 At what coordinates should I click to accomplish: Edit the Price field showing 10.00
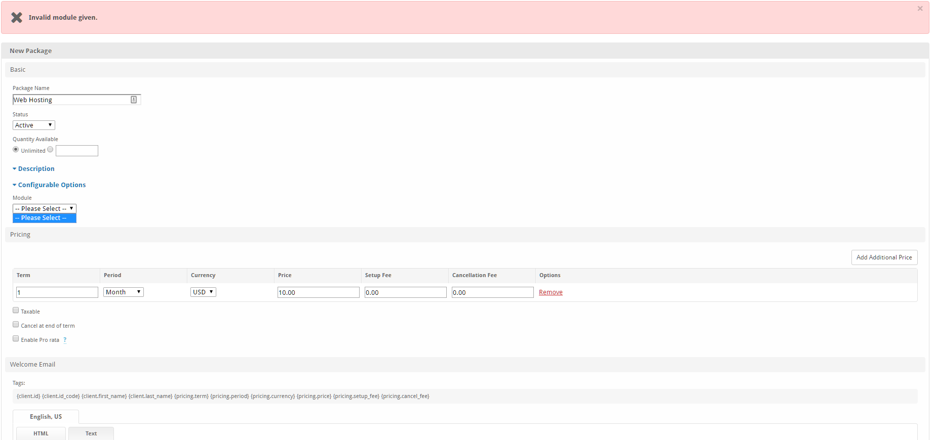coord(319,292)
